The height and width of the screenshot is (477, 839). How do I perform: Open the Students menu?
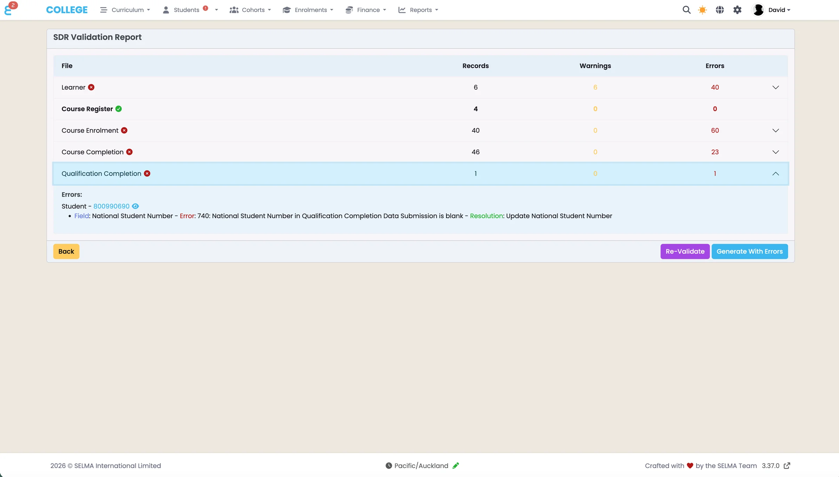click(190, 10)
